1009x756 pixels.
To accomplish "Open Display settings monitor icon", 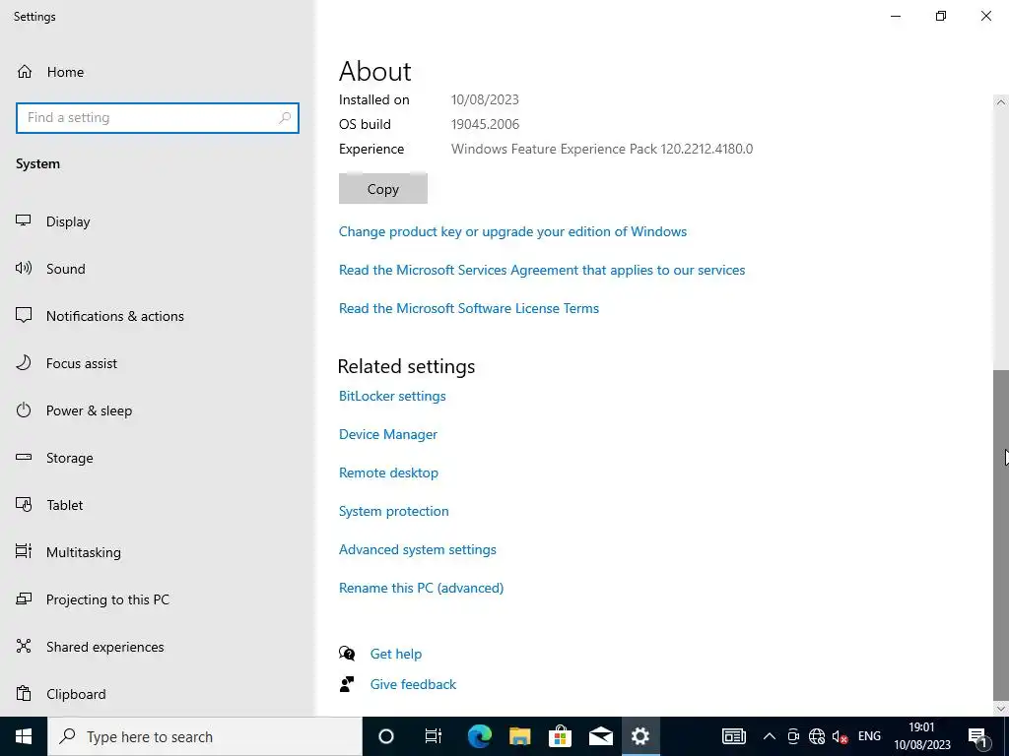I will click(x=24, y=220).
